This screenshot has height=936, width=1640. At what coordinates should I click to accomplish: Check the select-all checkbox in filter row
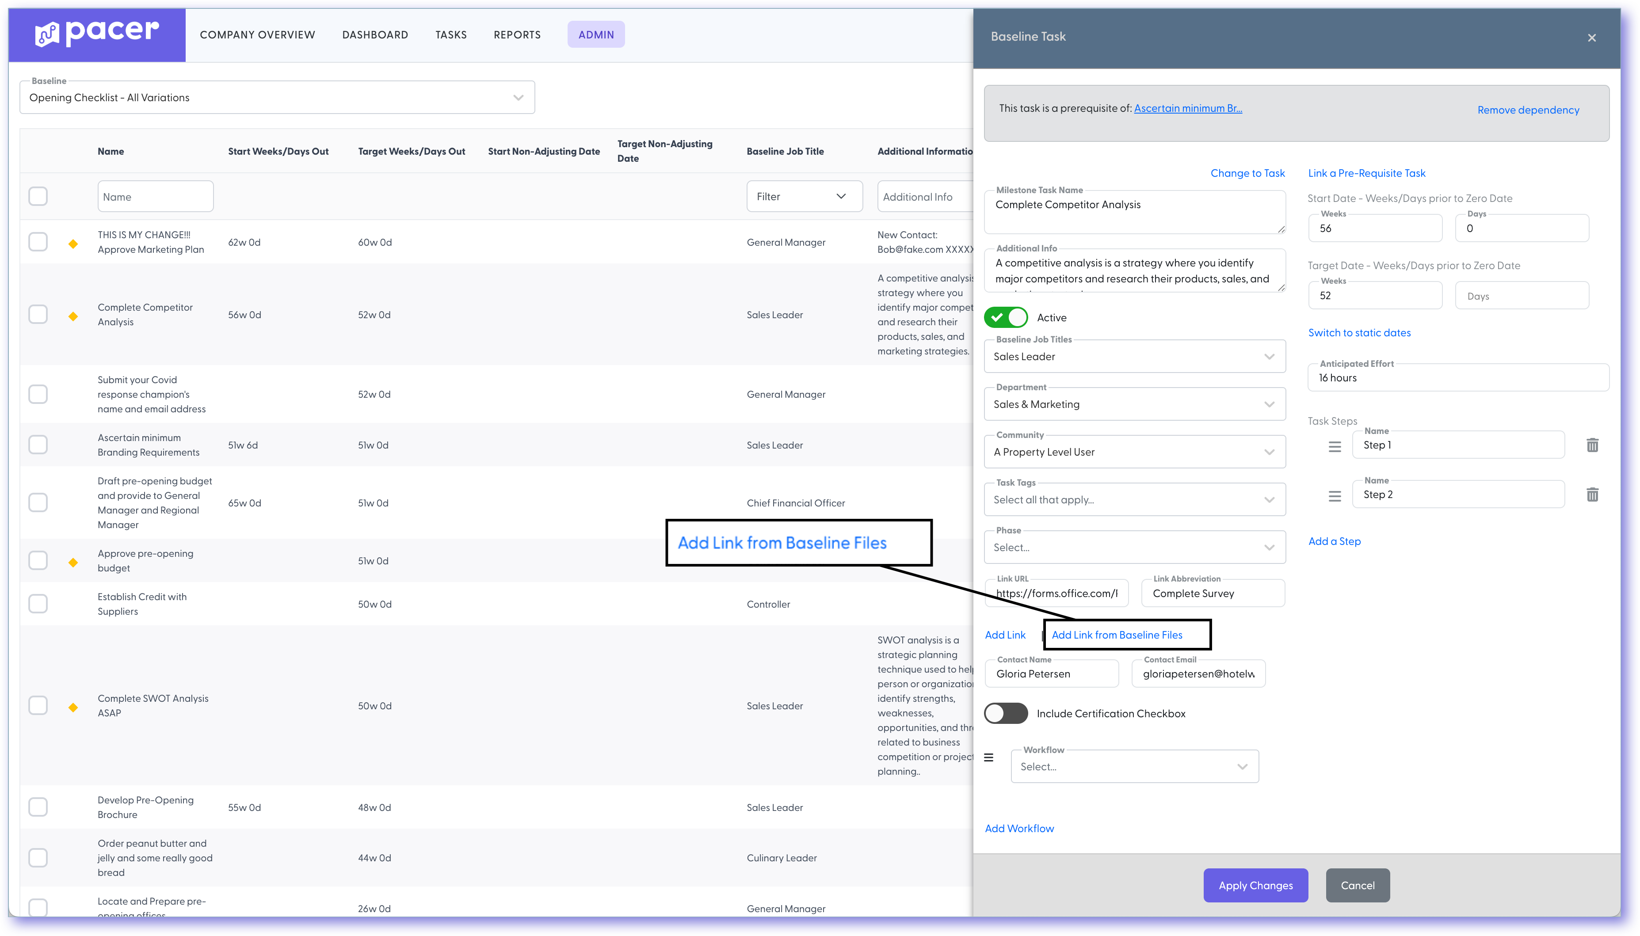click(38, 196)
